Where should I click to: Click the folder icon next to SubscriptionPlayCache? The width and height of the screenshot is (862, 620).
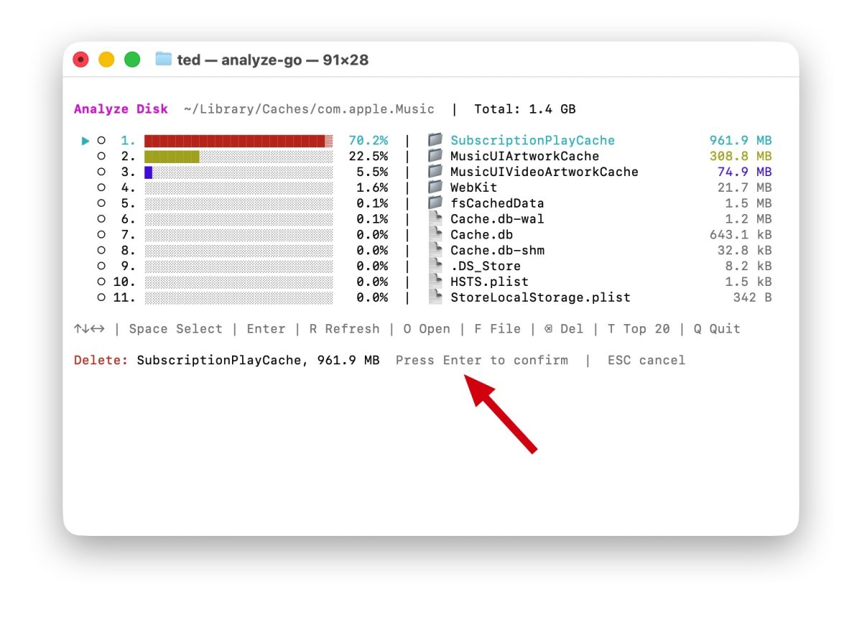(435, 140)
